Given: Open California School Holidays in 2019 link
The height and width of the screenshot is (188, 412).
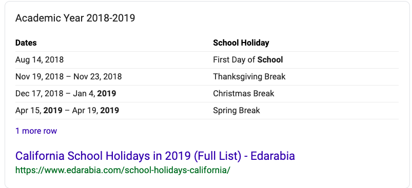Looking at the screenshot, I should 155,156.
